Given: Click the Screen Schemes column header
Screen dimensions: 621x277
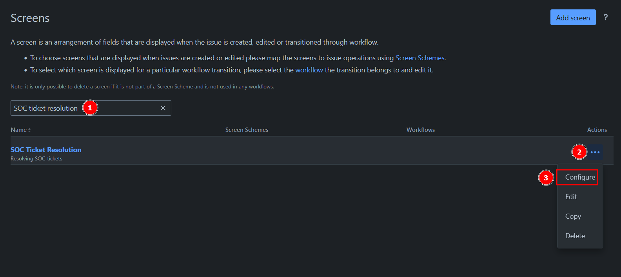Looking at the screenshot, I should click(247, 130).
